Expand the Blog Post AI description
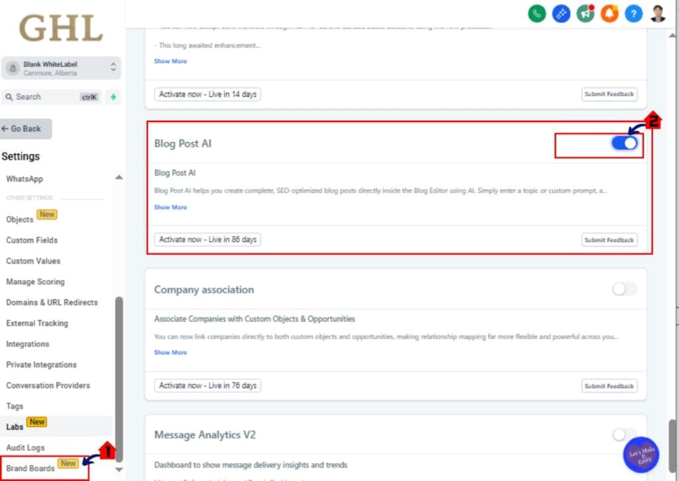 (x=170, y=207)
